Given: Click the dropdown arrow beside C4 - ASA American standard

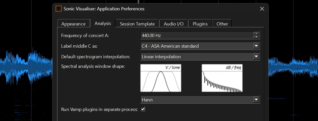Looking at the screenshot, I should pos(256,46).
